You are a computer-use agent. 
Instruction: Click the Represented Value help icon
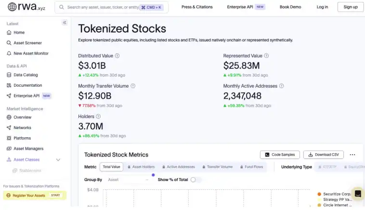(266, 56)
